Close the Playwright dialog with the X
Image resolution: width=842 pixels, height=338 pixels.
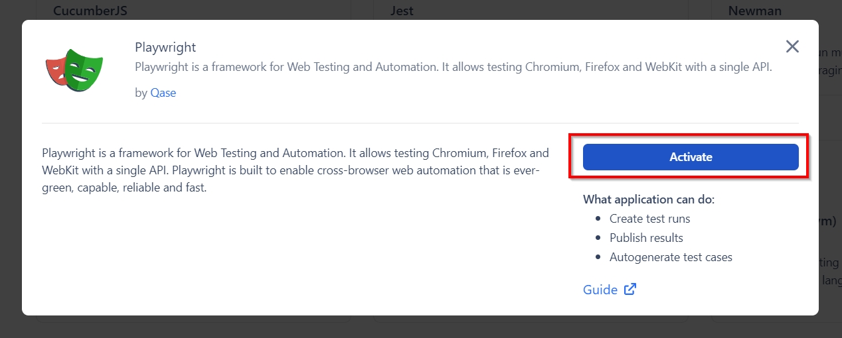tap(792, 46)
